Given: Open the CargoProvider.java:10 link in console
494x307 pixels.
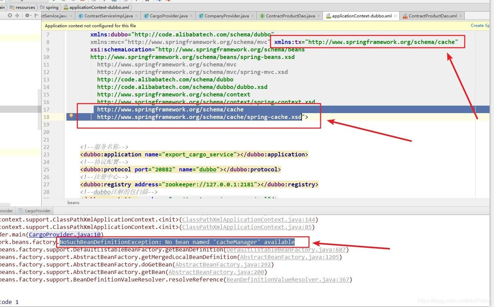Looking at the screenshot, I should [65, 235].
